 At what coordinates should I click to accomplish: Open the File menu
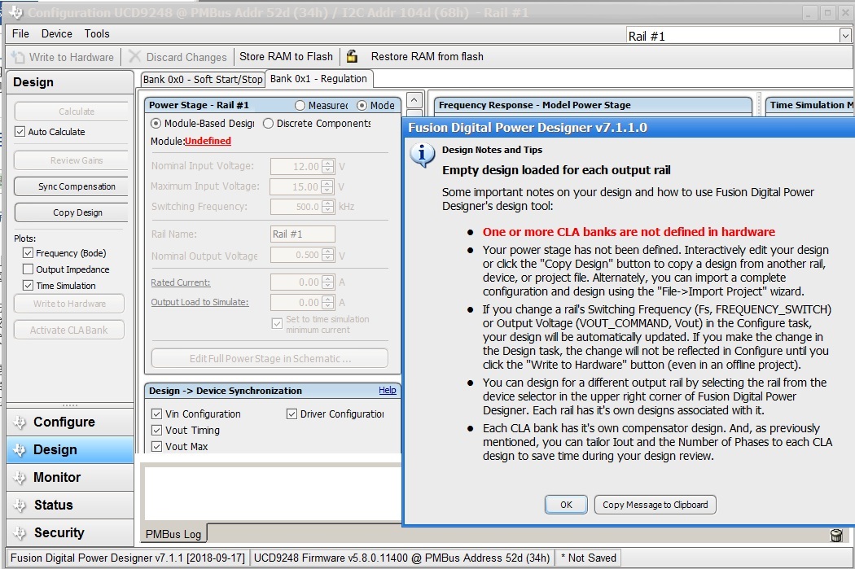tap(20, 34)
